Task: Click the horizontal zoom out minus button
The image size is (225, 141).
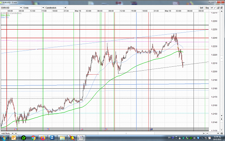Action: click(207, 133)
